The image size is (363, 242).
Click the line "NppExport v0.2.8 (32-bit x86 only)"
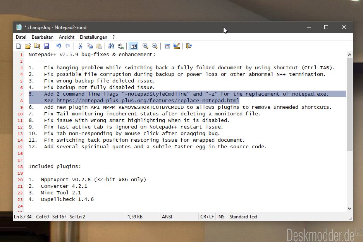pos(87,180)
